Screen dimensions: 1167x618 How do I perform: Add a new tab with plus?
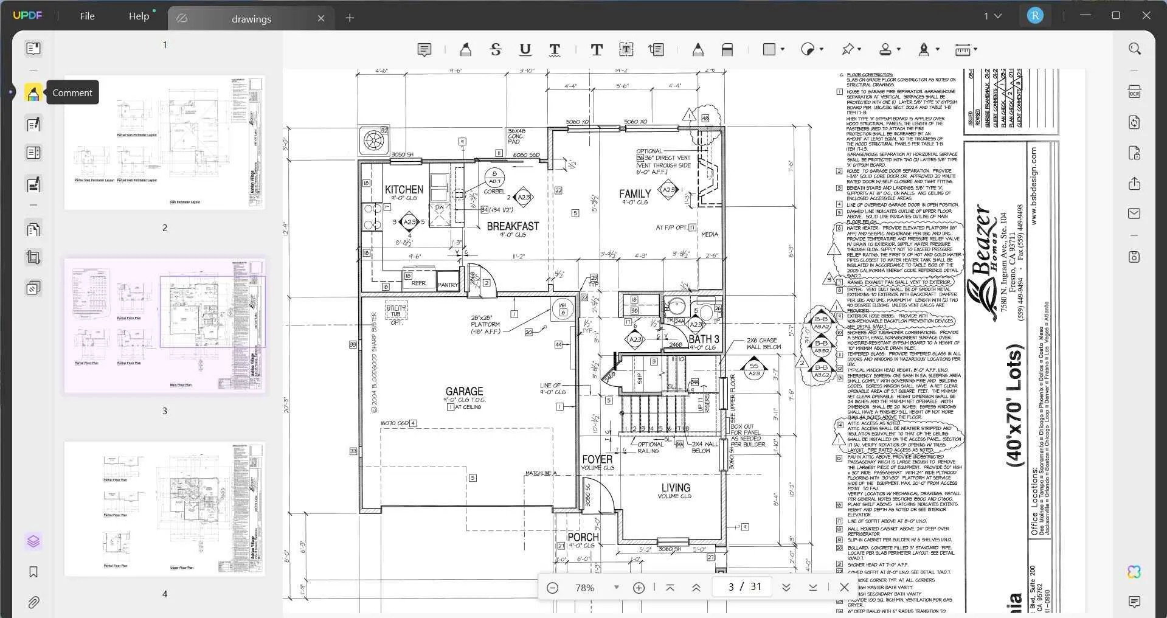coord(350,18)
